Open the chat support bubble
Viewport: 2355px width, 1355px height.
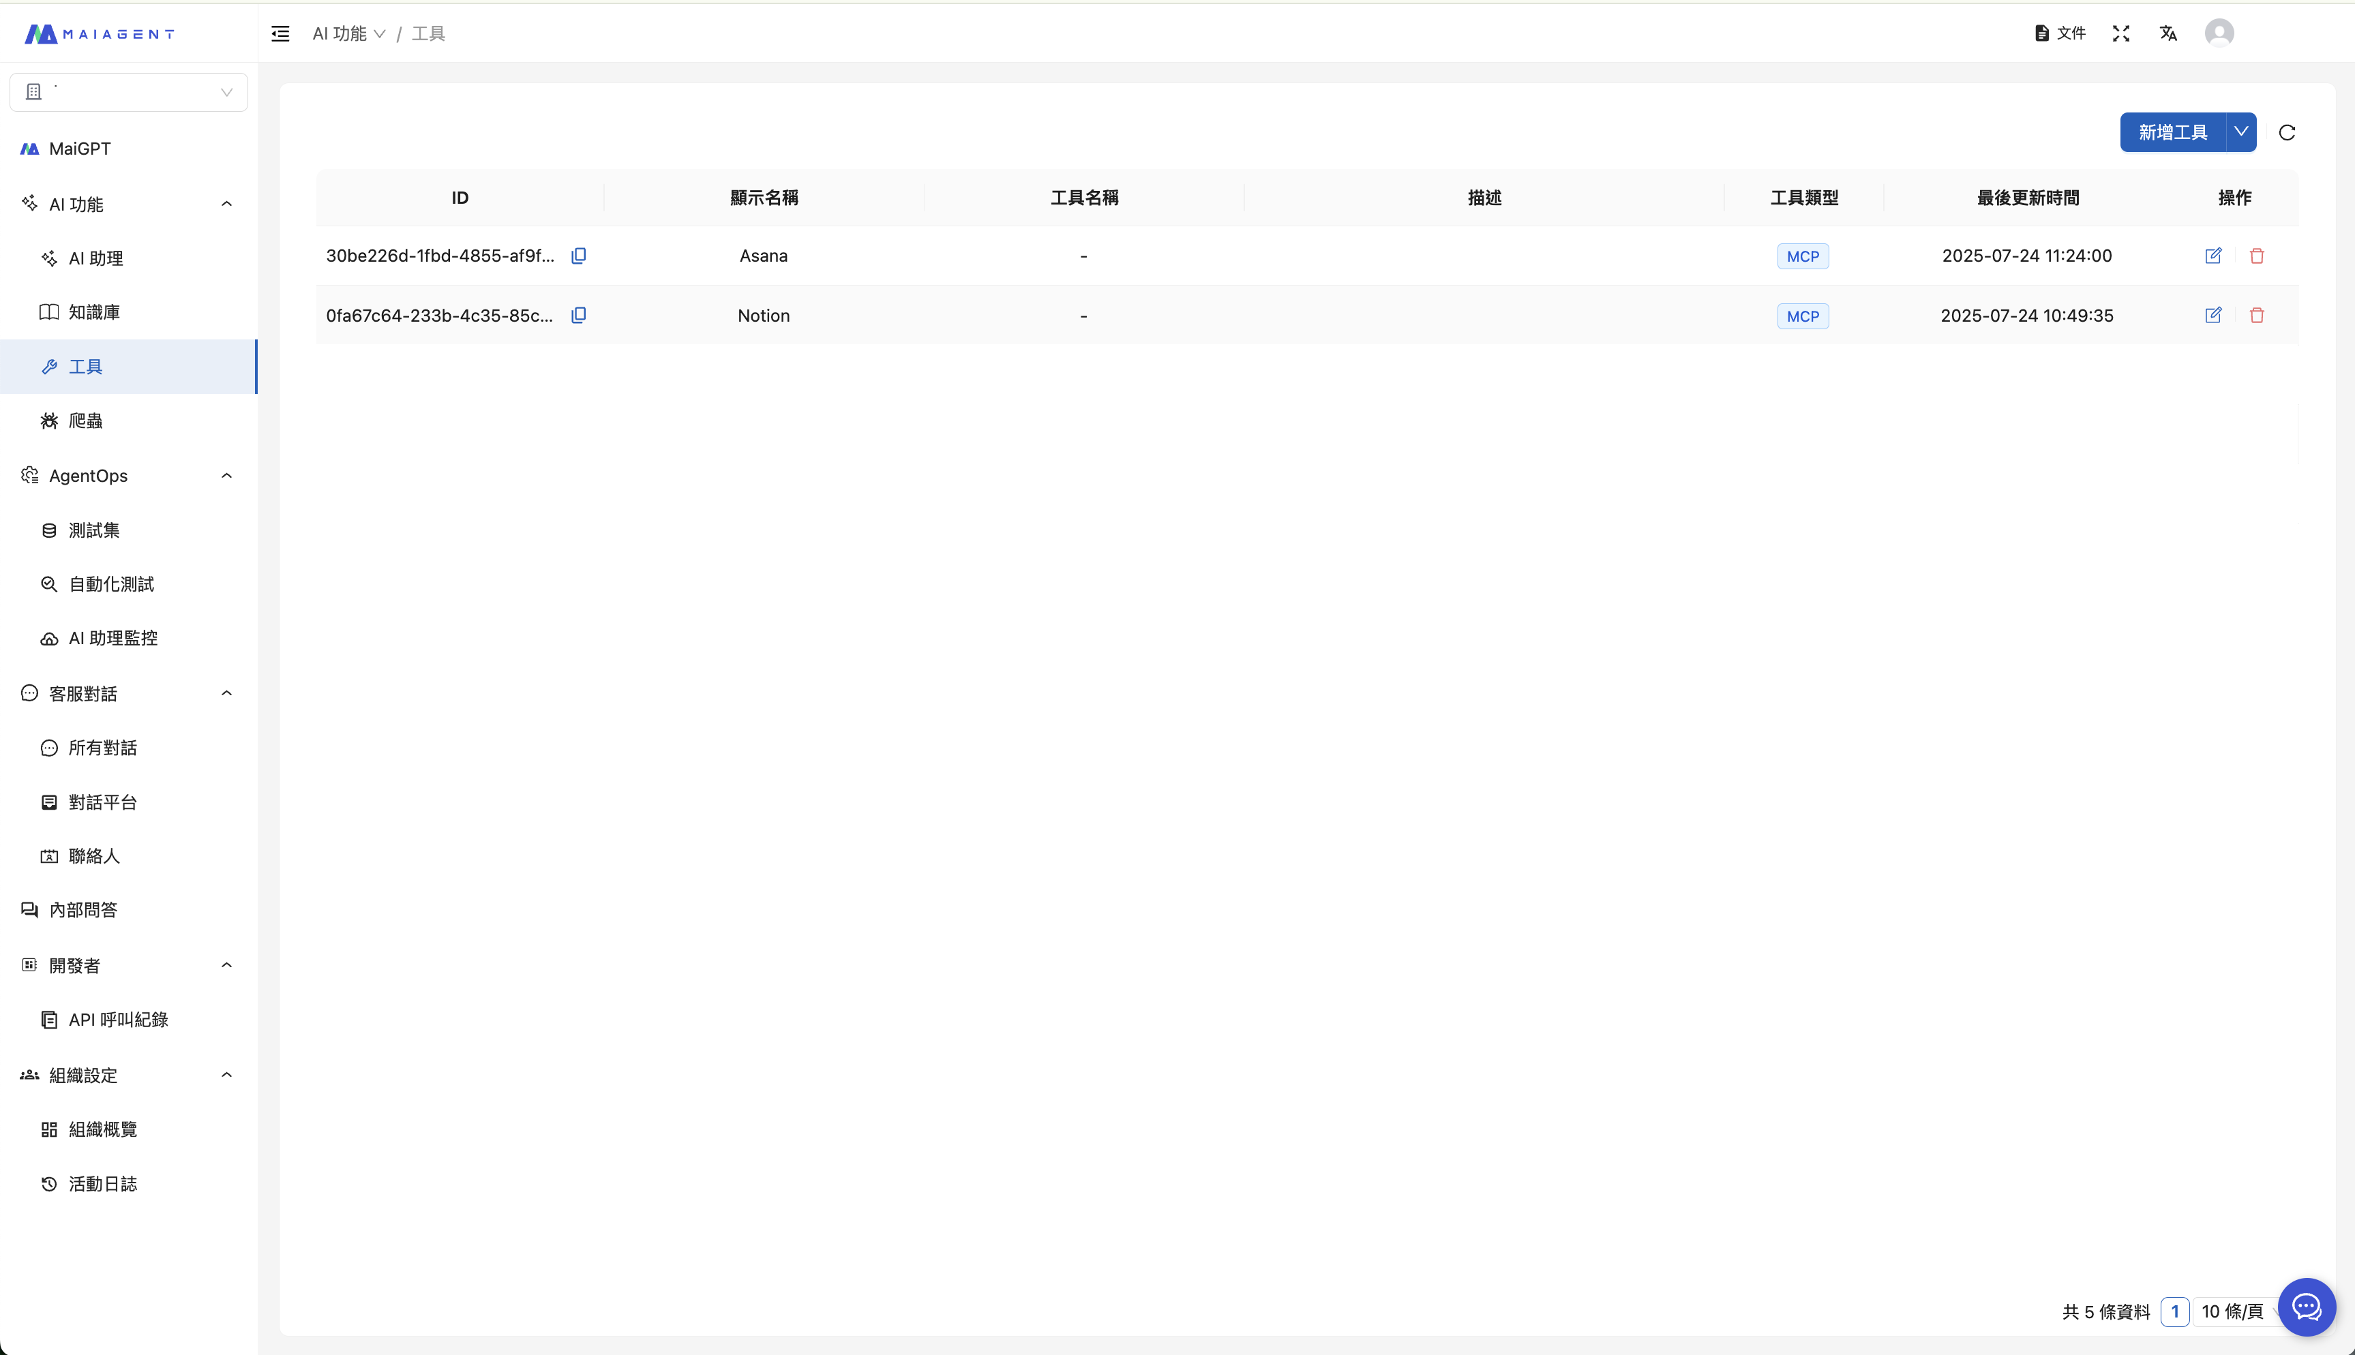[2306, 1307]
